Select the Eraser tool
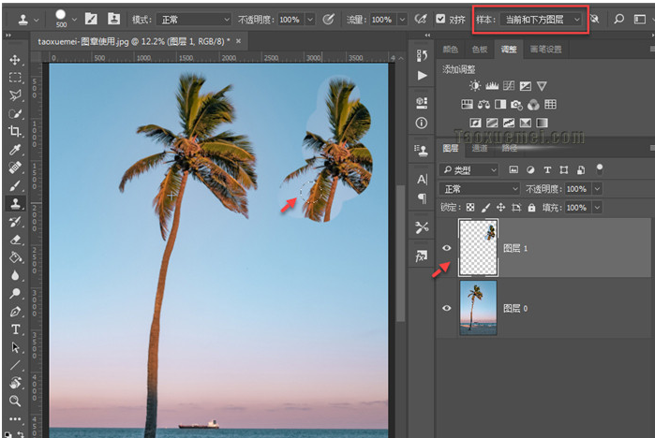This screenshot has height=438, width=655. coord(16,239)
